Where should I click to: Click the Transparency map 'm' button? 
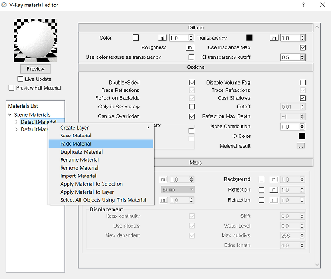pos(274,38)
